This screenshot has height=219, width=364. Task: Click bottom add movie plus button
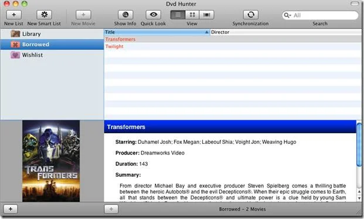coord(111,209)
